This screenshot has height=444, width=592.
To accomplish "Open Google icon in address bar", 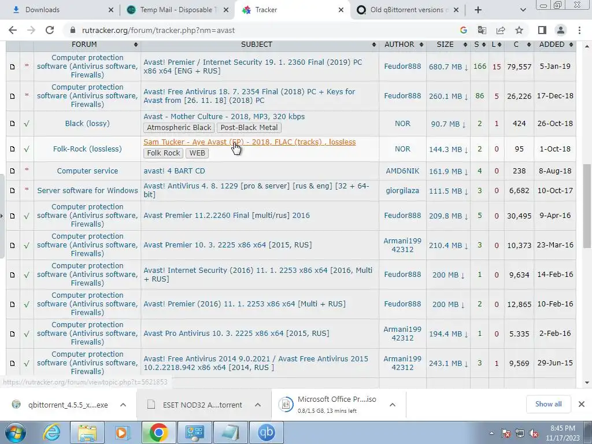I will coord(463,30).
